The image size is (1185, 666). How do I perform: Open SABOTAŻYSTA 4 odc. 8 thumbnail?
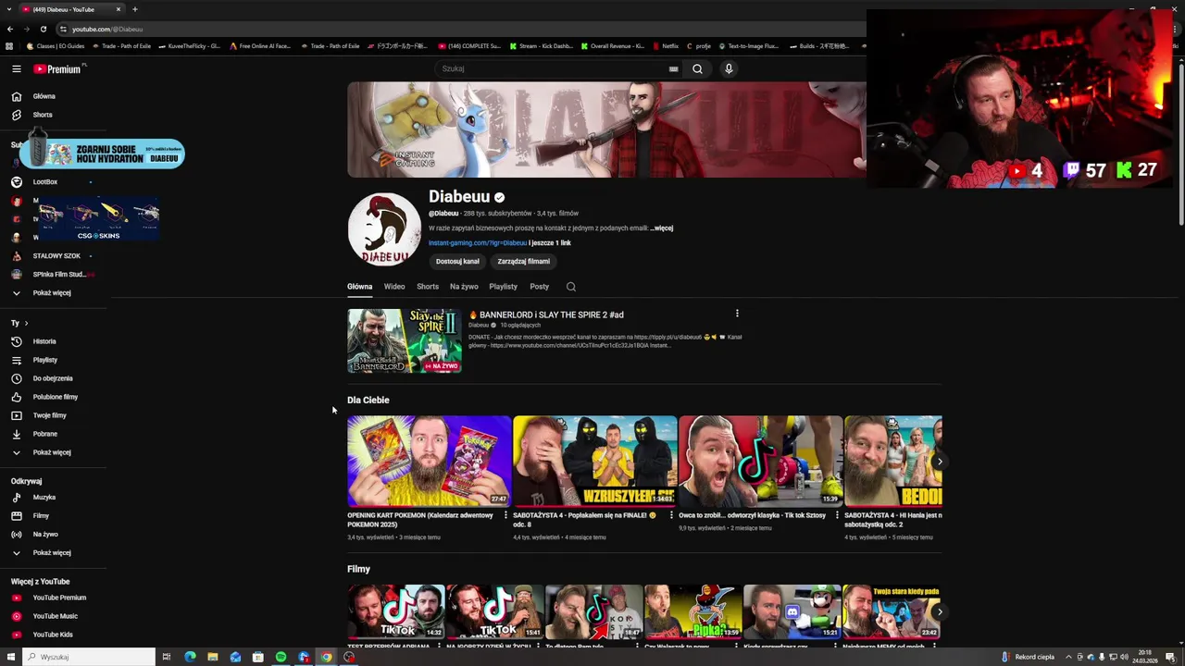point(594,461)
